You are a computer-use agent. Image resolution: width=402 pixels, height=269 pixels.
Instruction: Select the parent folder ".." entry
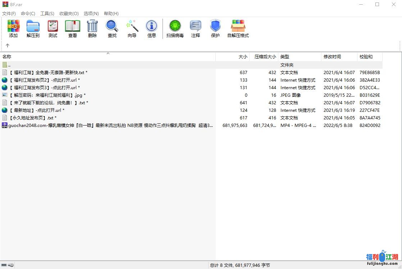point(9,65)
